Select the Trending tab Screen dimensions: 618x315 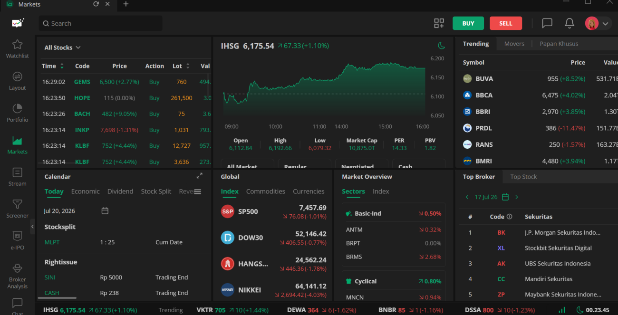tap(476, 44)
